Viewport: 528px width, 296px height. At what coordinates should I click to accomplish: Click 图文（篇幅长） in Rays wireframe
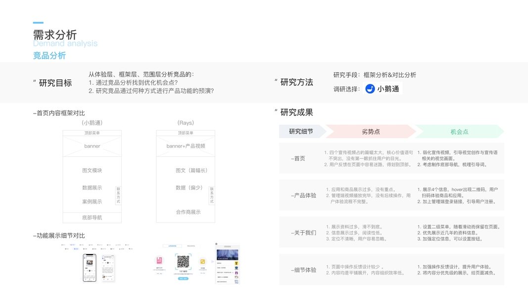tap(192, 171)
